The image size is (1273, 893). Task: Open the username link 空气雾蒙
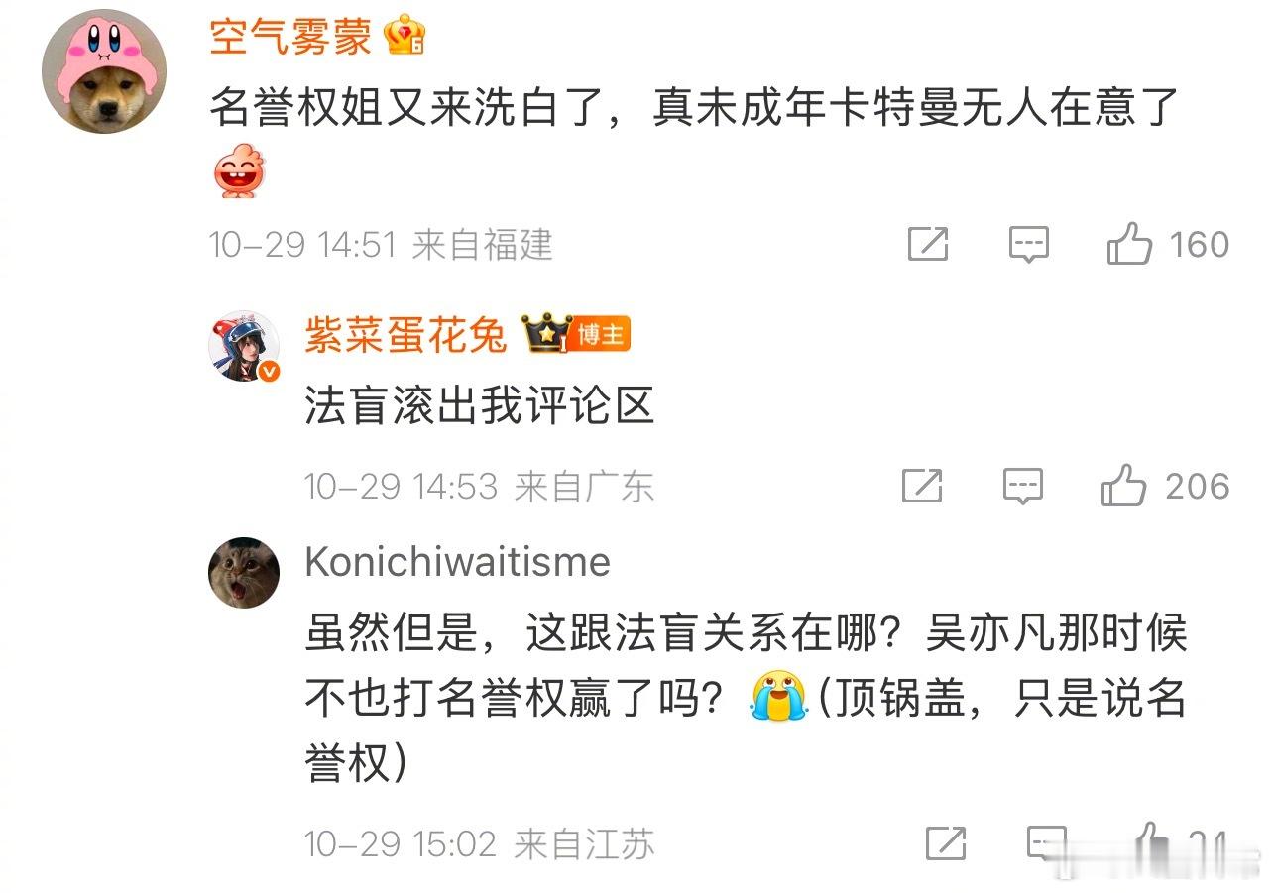click(290, 38)
